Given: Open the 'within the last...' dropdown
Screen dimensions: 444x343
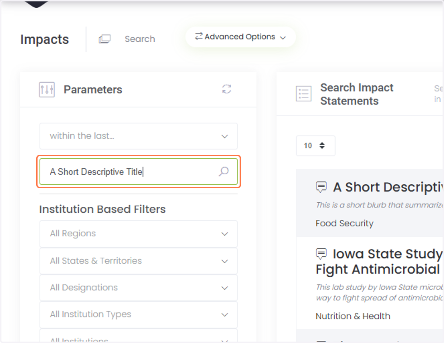Looking at the screenshot, I should click(138, 136).
